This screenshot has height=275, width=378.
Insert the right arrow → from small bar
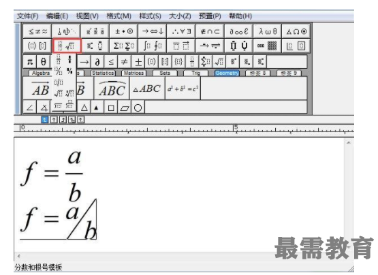coord(84,62)
